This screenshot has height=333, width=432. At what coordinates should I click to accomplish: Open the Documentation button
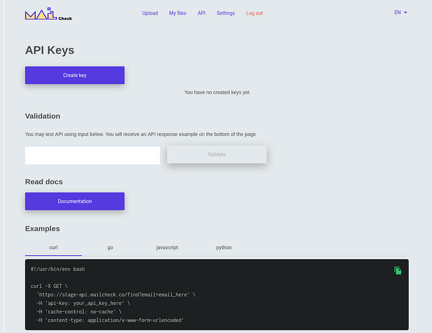(x=74, y=201)
